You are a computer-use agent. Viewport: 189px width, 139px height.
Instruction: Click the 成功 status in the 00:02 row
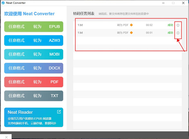(x=170, y=25)
